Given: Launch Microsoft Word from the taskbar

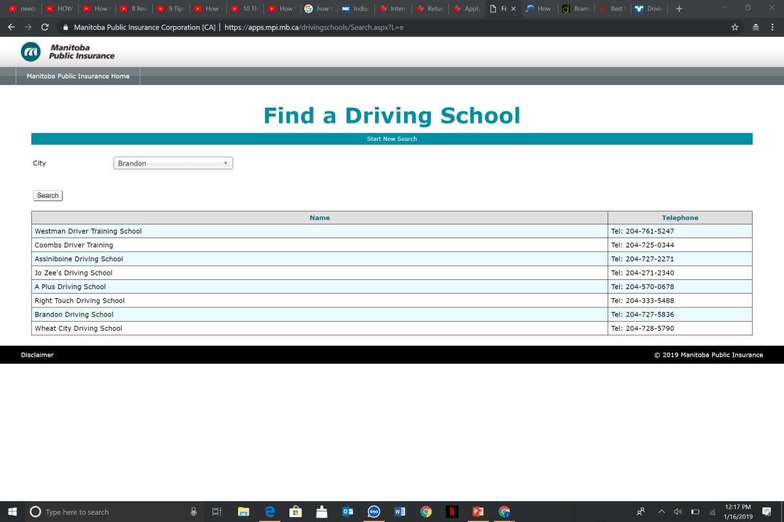Looking at the screenshot, I should point(399,512).
